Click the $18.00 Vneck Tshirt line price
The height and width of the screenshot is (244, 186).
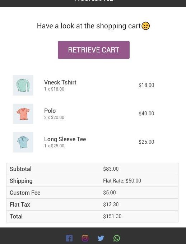tap(147, 85)
